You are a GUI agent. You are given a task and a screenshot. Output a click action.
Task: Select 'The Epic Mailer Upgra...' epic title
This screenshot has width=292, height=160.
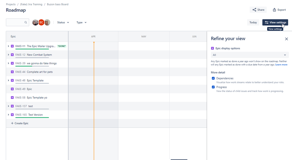pyautogui.click(x=41, y=46)
